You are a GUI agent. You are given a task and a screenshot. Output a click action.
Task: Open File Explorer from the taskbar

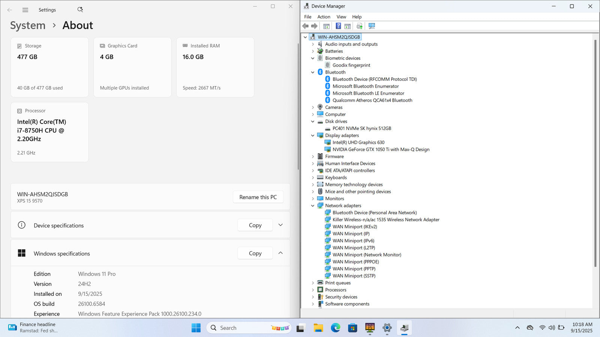pyautogui.click(x=318, y=328)
